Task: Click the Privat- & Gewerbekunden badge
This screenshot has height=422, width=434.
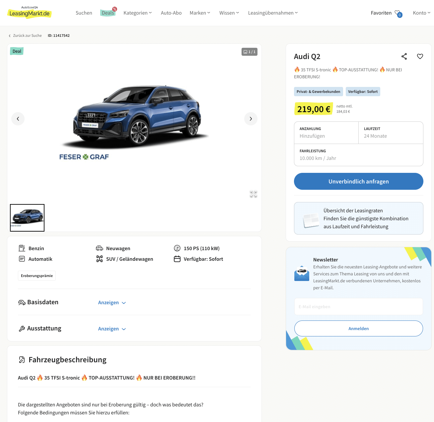Action: click(x=319, y=92)
